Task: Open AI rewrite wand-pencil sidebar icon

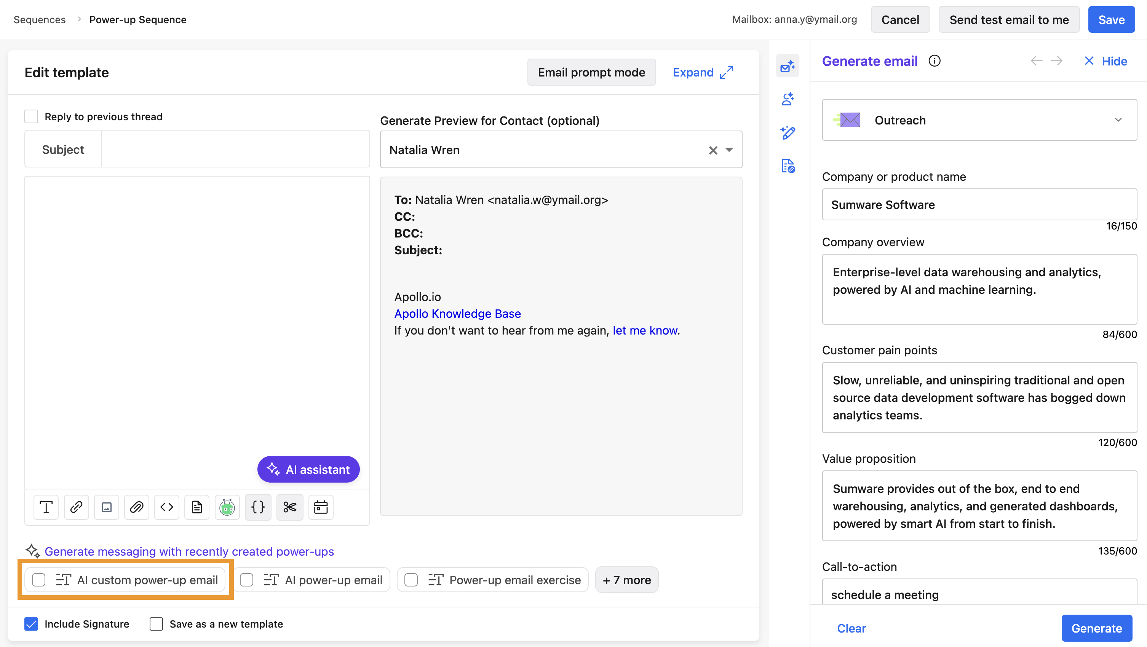Action: click(x=788, y=132)
